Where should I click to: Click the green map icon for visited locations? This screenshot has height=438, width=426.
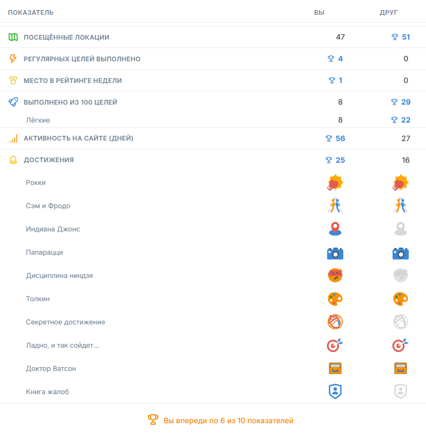point(13,37)
